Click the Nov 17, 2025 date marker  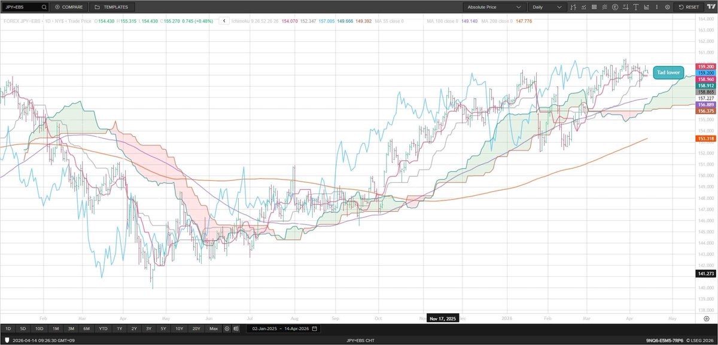click(443, 318)
